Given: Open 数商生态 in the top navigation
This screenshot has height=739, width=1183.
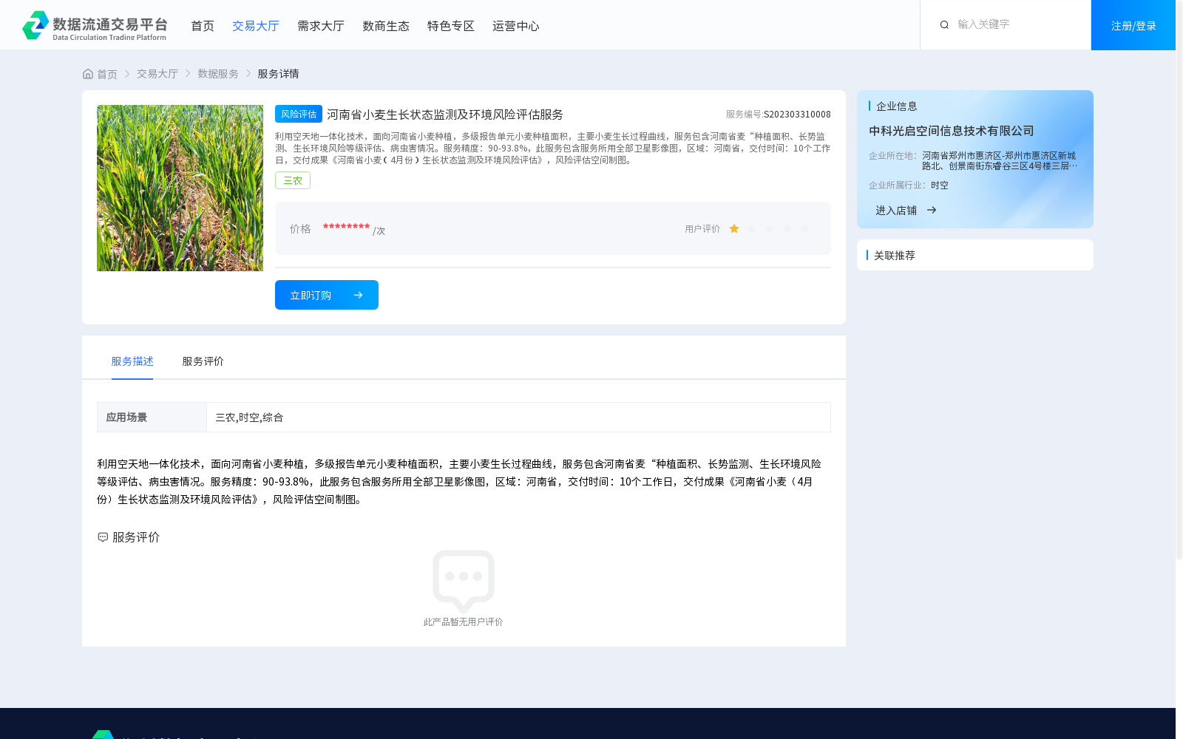Looking at the screenshot, I should click(x=386, y=26).
